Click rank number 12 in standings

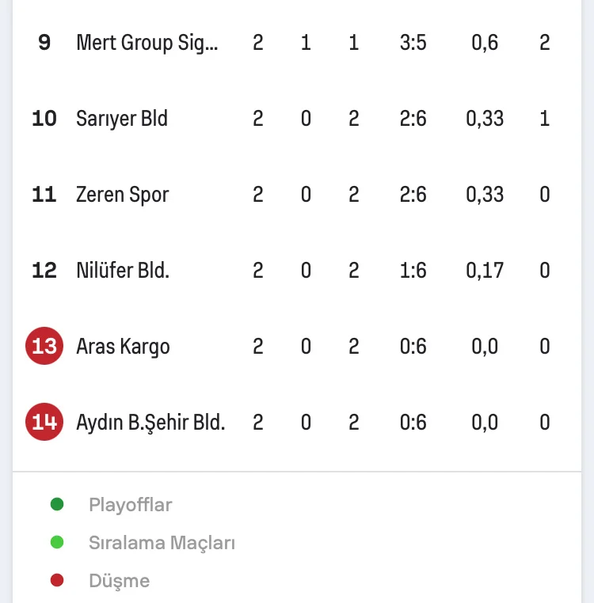pos(44,271)
